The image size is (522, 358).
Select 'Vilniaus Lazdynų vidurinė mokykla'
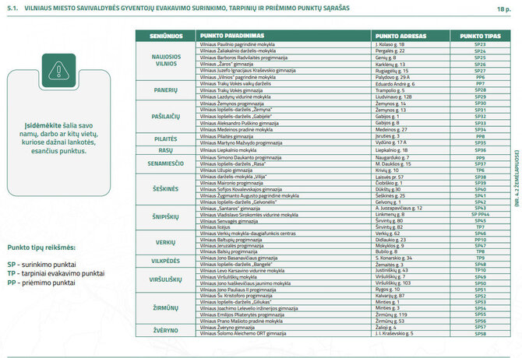coord(235,97)
